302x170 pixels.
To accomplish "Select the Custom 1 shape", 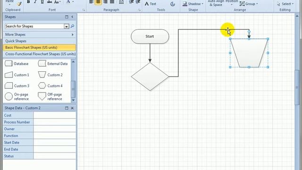I will 17,75.
